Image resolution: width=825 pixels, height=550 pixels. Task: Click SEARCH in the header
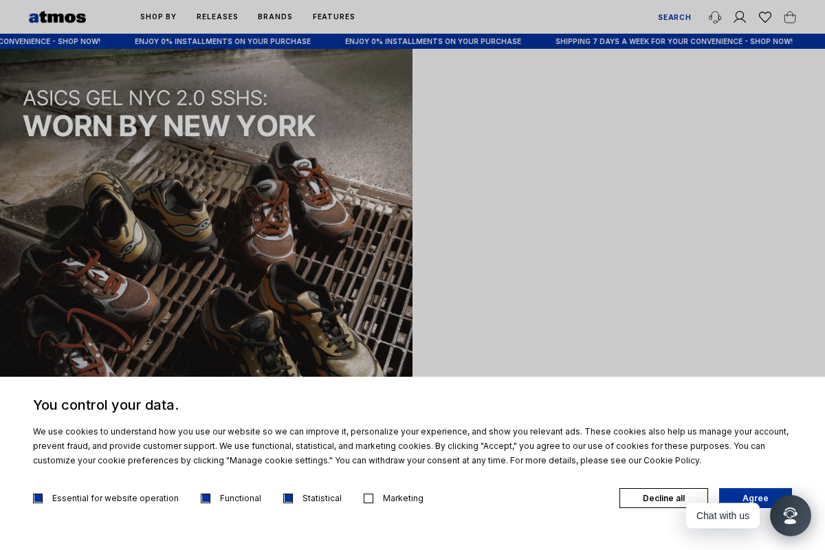[x=674, y=17]
